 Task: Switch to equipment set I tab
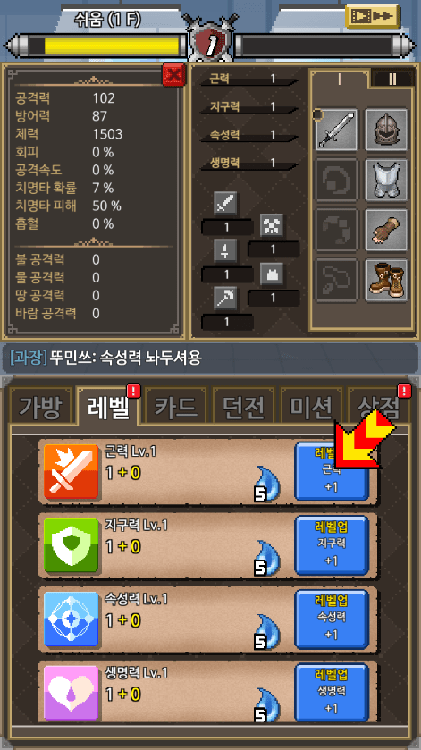coord(339,79)
